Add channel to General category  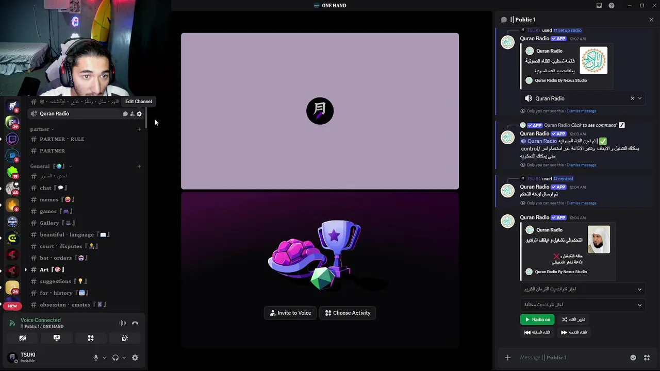point(139,166)
